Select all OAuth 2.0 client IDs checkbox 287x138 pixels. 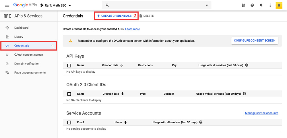(x=69, y=94)
